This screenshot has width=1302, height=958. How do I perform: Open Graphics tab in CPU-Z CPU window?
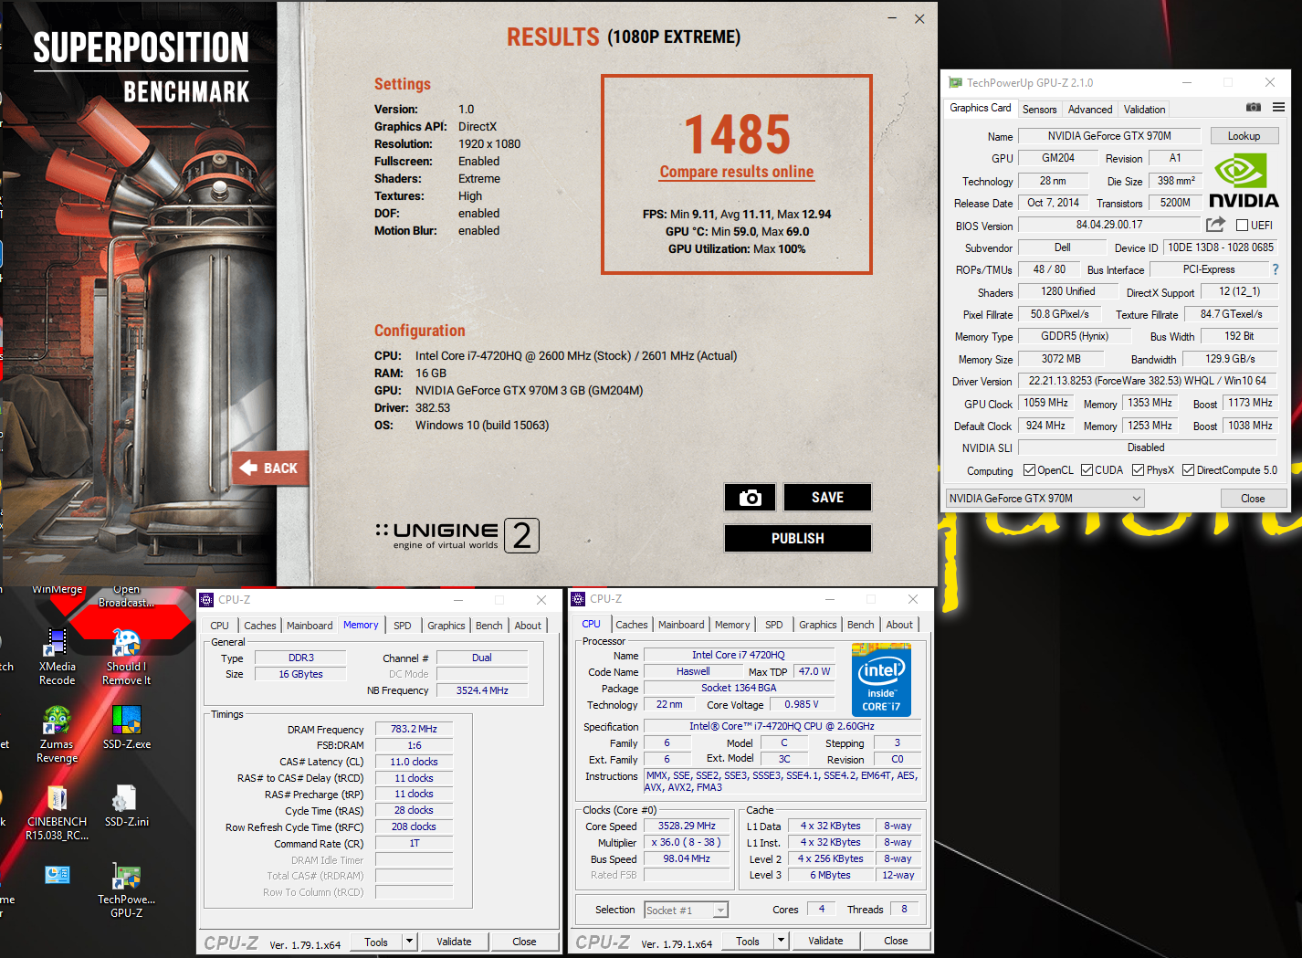[x=818, y=625]
